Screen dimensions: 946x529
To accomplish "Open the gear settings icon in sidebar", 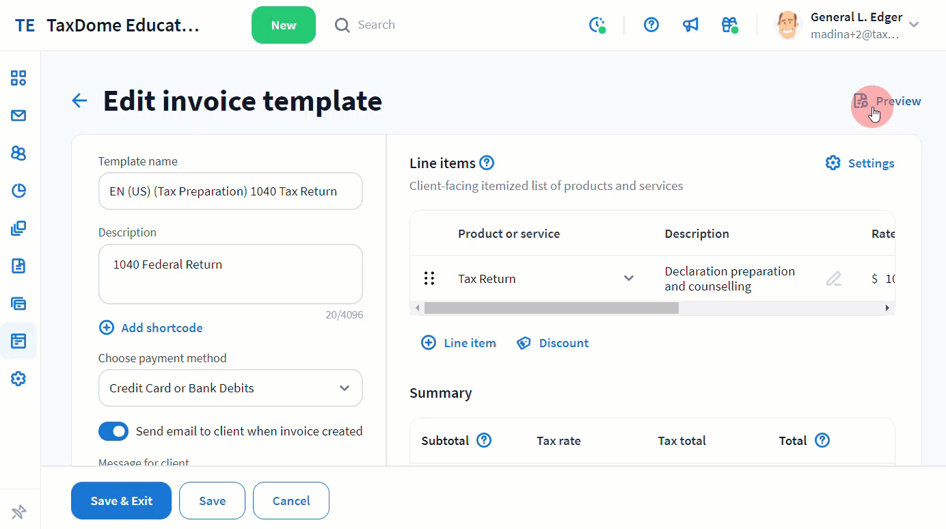I will point(18,379).
